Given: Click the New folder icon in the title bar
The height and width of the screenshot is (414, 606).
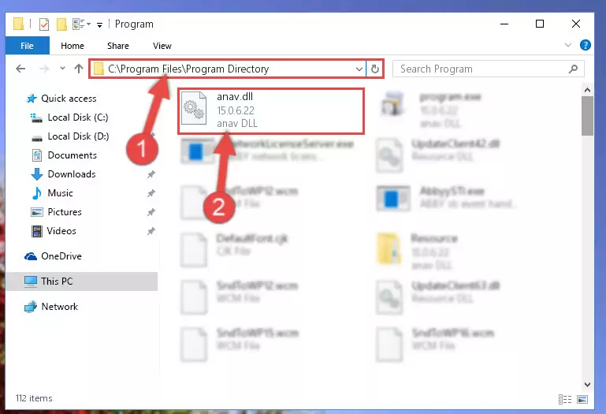Looking at the screenshot, I should click(x=61, y=24).
